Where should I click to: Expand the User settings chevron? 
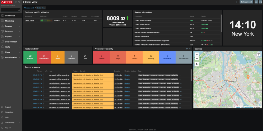point(20,123)
